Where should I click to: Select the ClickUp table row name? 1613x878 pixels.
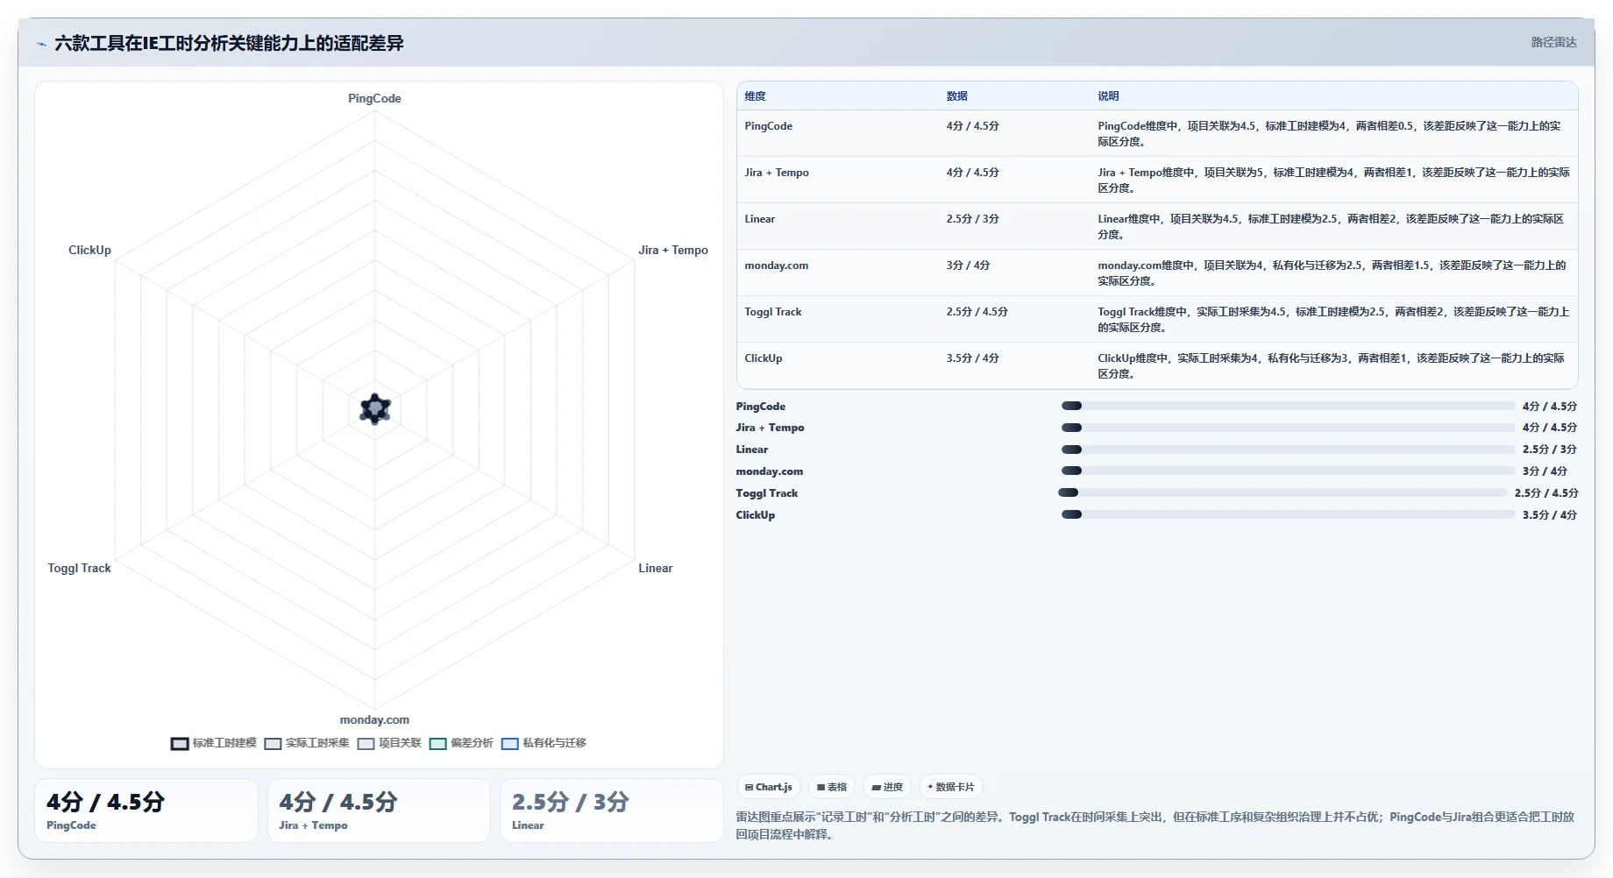763,358
